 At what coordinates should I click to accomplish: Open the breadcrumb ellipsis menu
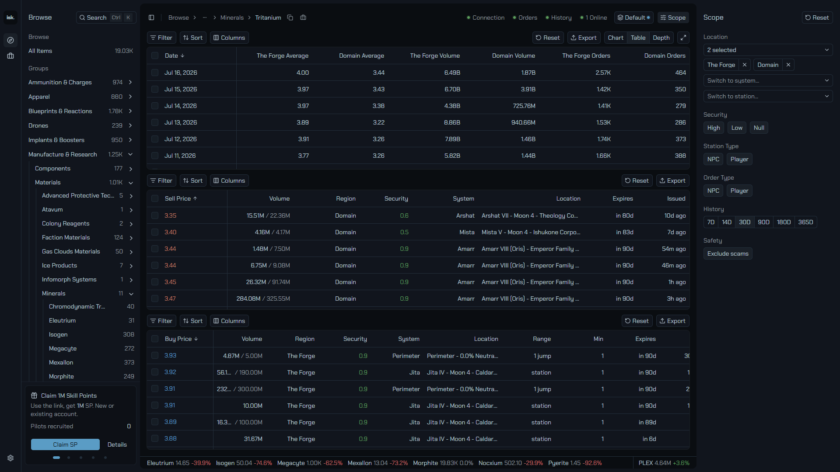205,17
